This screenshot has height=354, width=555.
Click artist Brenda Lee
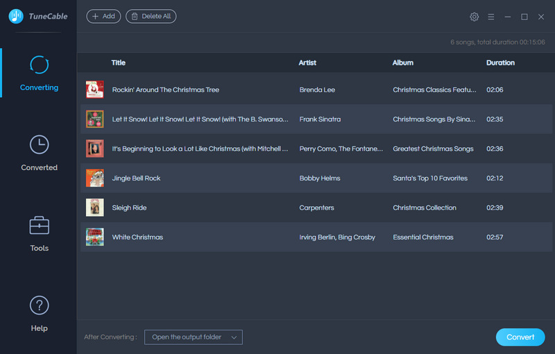click(x=317, y=90)
